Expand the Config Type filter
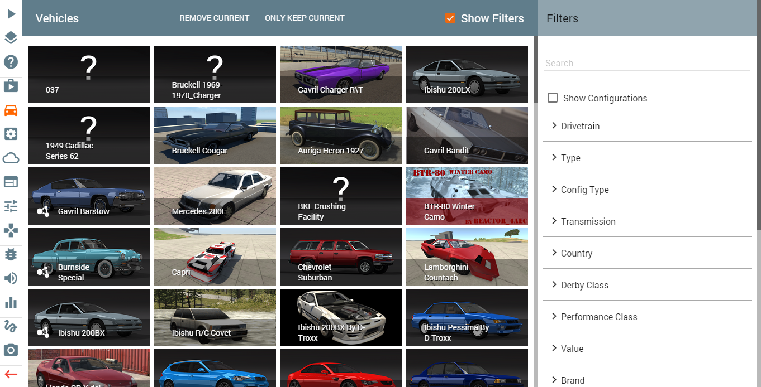 click(x=647, y=190)
